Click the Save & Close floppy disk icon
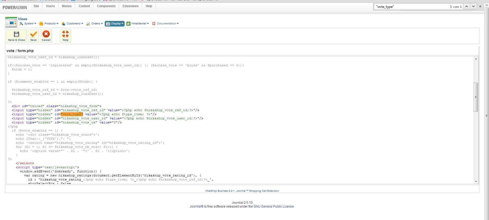The width and height of the screenshot is (489, 220). (x=17, y=34)
